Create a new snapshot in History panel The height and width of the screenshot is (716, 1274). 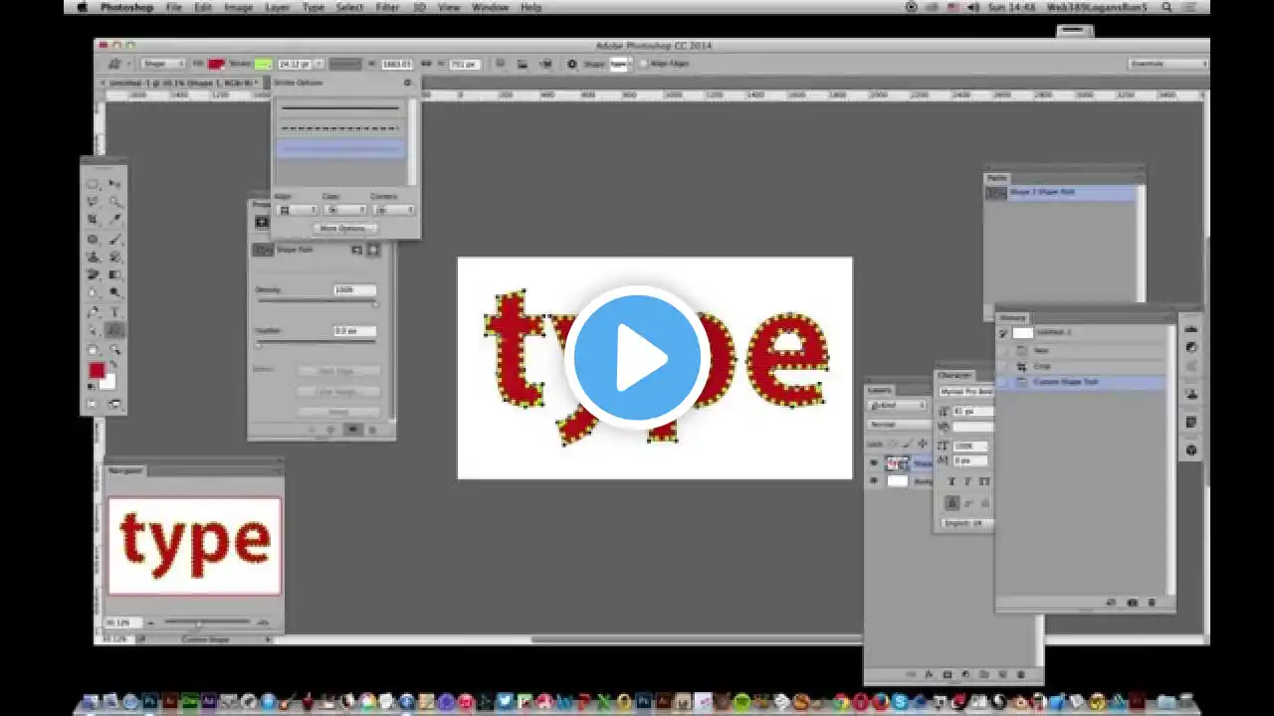pyautogui.click(x=1132, y=603)
